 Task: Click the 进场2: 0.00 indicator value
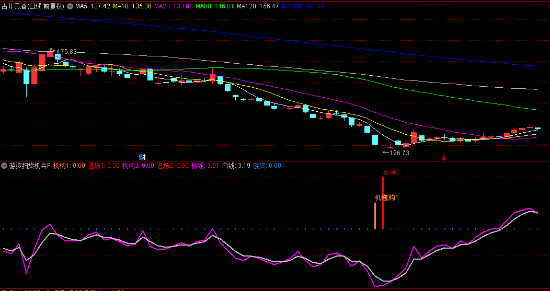(x=172, y=166)
